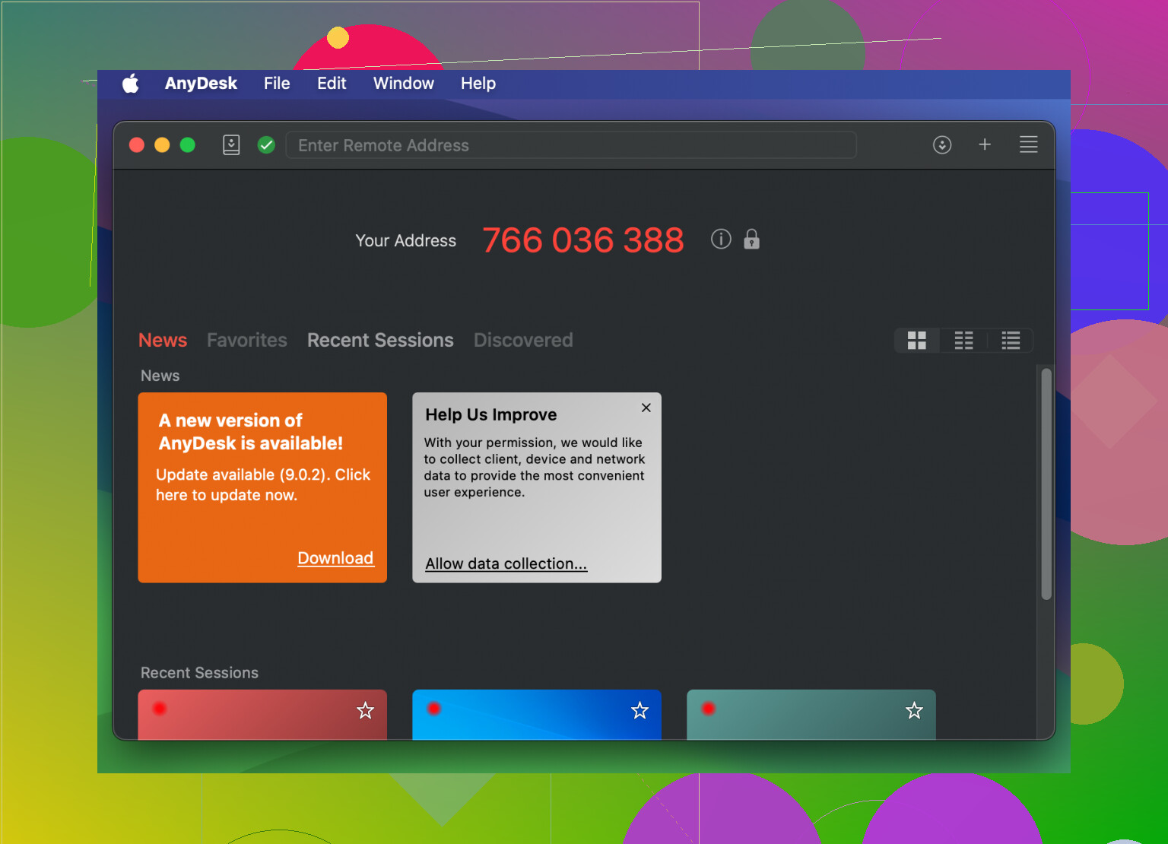Click the orange new version news card

[262, 487]
